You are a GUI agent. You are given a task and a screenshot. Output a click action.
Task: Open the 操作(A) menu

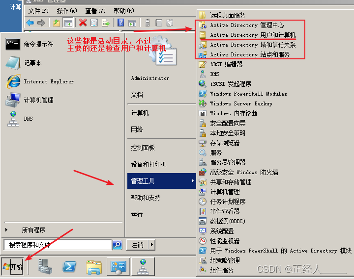[x=67, y=11]
